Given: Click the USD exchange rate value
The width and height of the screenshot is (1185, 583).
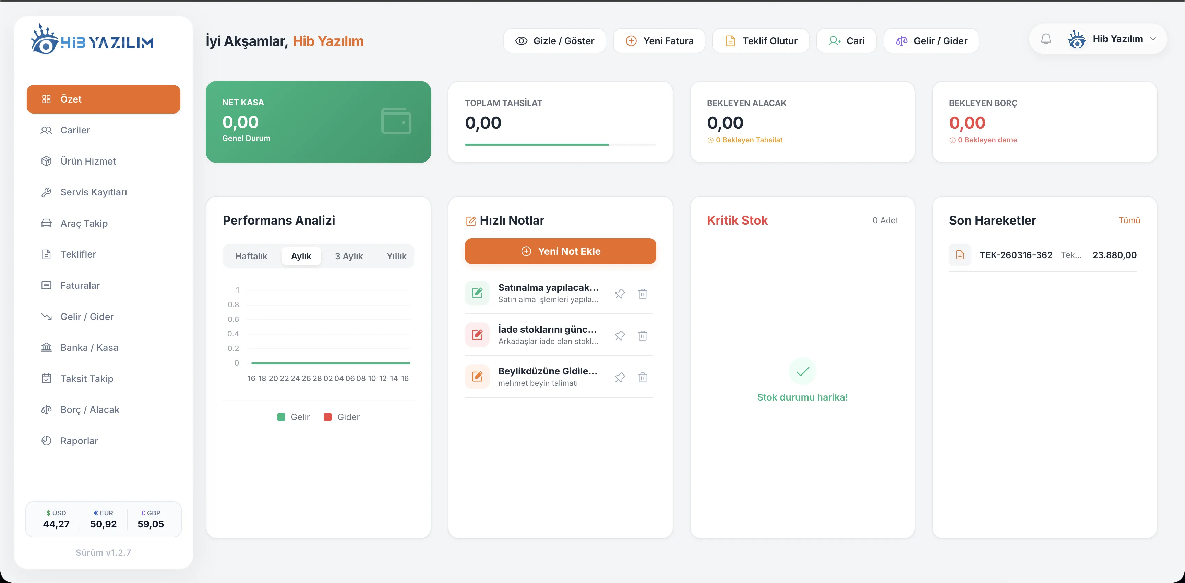Looking at the screenshot, I should pos(56,524).
